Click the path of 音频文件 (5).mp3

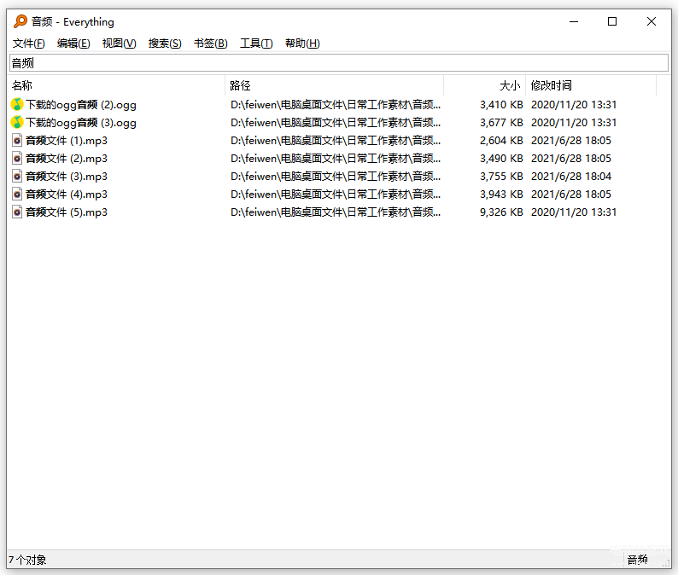coord(336,212)
